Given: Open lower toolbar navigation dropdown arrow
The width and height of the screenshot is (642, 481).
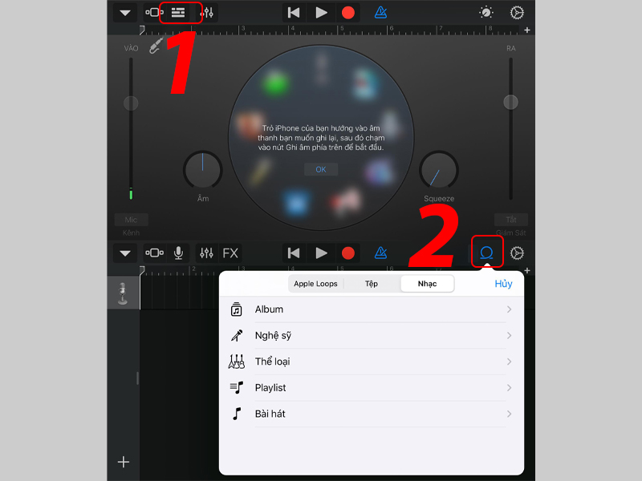Looking at the screenshot, I should pyautogui.click(x=125, y=253).
